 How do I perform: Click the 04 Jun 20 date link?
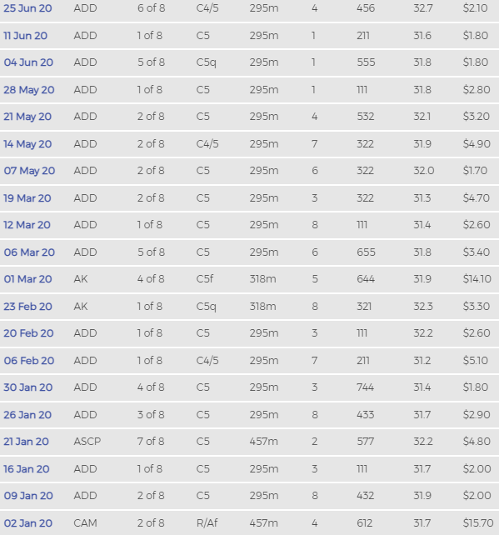[28, 62]
